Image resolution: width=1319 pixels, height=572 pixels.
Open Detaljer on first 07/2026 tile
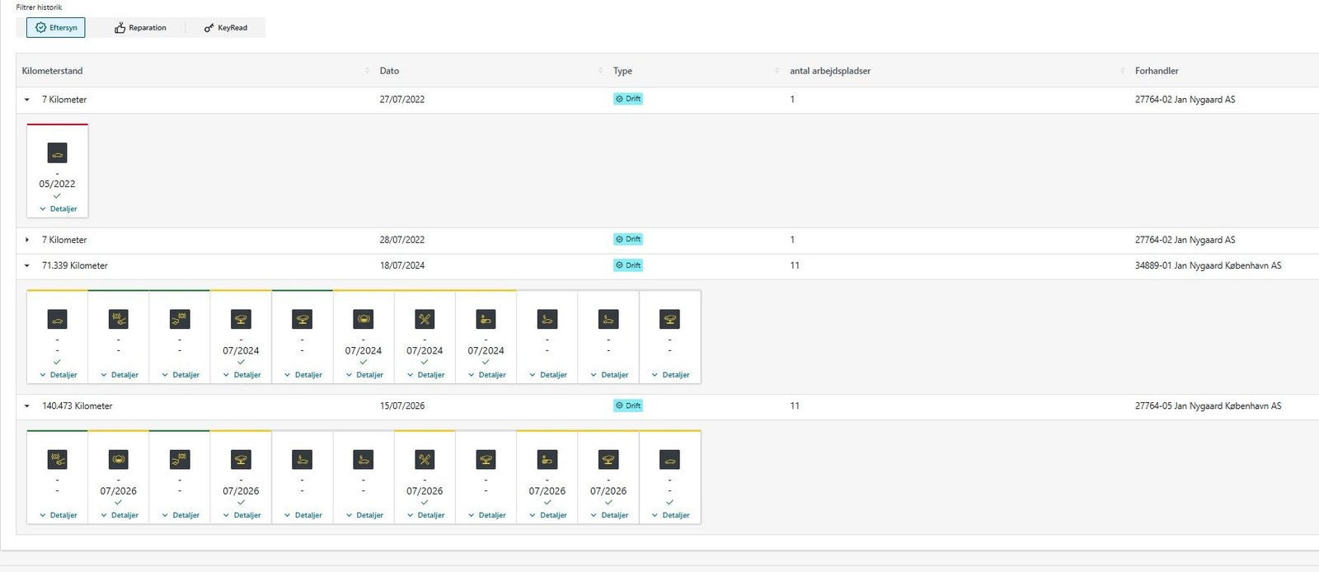coord(120,515)
